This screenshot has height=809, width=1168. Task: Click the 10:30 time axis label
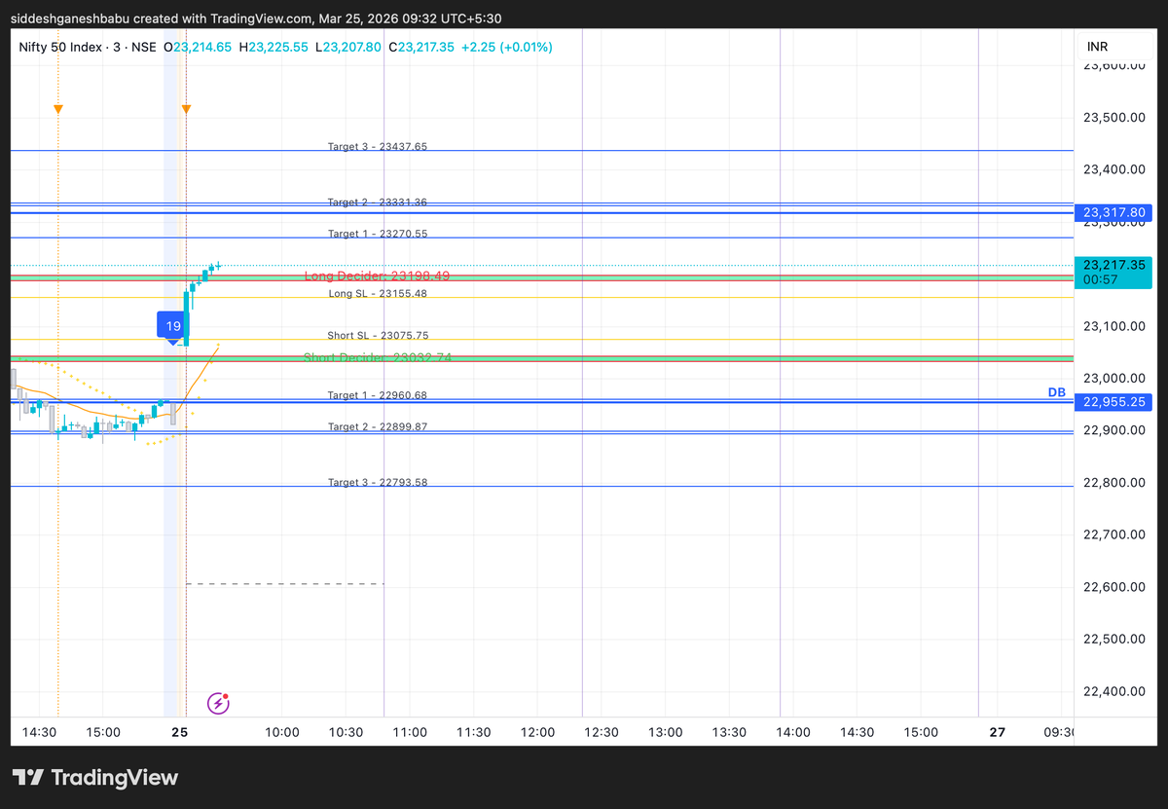pyautogui.click(x=346, y=732)
